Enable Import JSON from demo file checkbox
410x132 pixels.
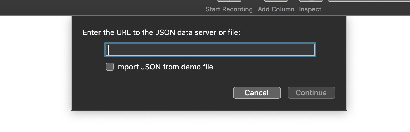pos(110,67)
